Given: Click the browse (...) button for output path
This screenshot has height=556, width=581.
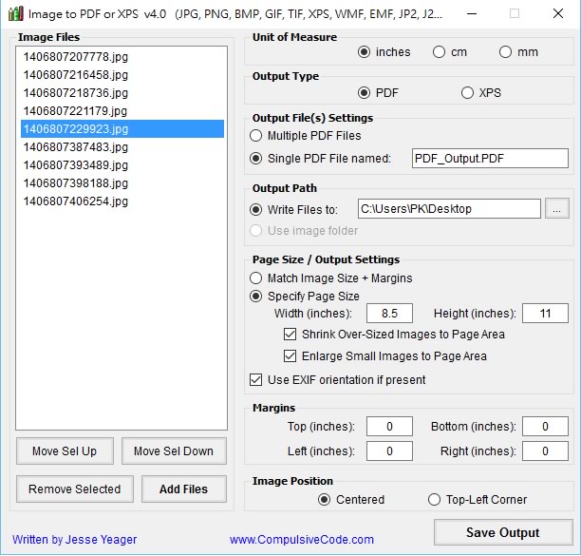Looking at the screenshot, I should coord(558,209).
